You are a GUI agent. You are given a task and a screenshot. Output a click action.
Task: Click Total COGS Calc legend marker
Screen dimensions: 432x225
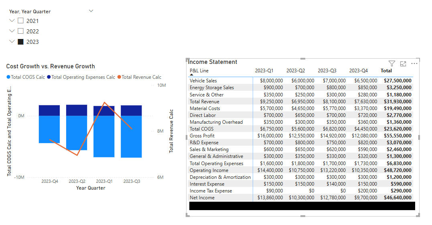(x=8, y=77)
